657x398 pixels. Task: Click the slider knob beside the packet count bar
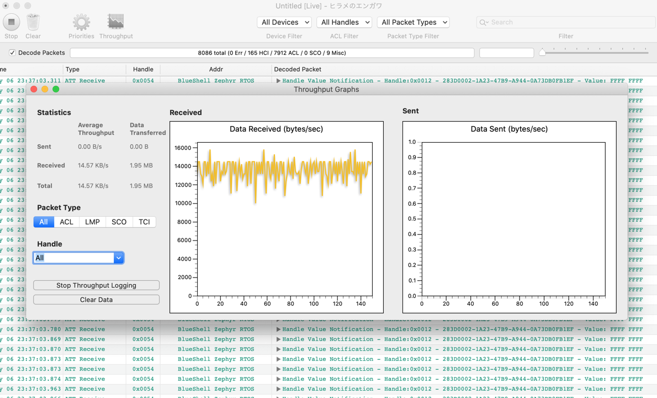pos(542,53)
